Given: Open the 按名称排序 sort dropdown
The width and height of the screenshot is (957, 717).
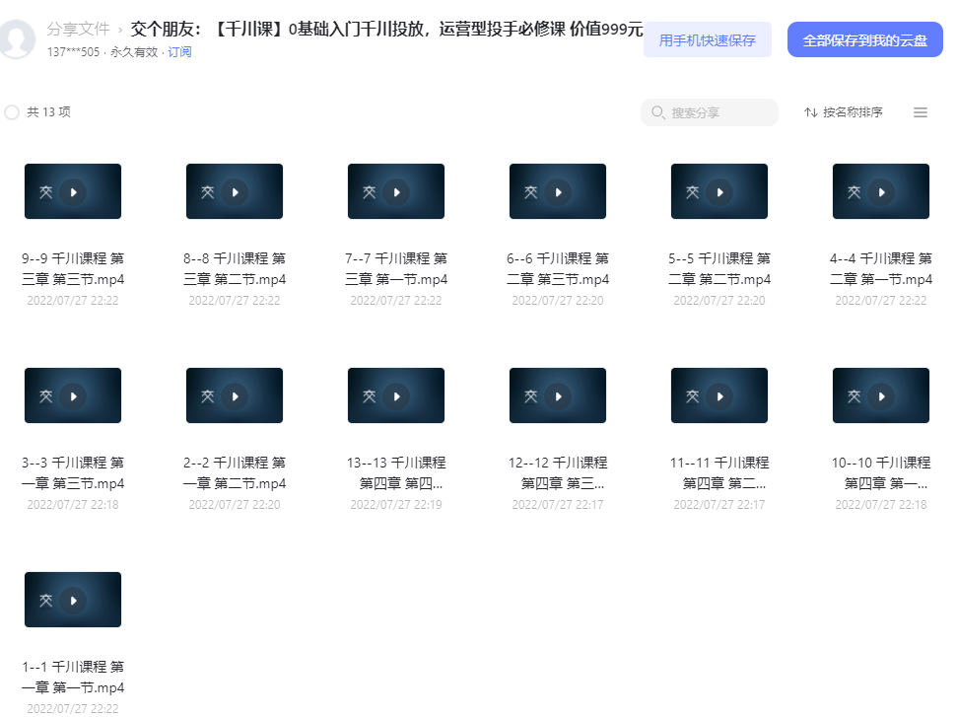Looking at the screenshot, I should coord(844,112).
